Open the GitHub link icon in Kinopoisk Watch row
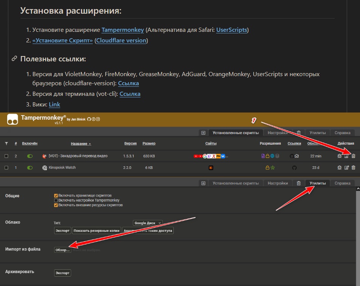This screenshot has width=360, height=286. (x=295, y=168)
